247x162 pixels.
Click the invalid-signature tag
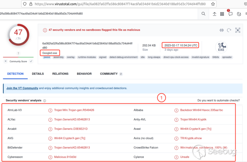point(200,57)
